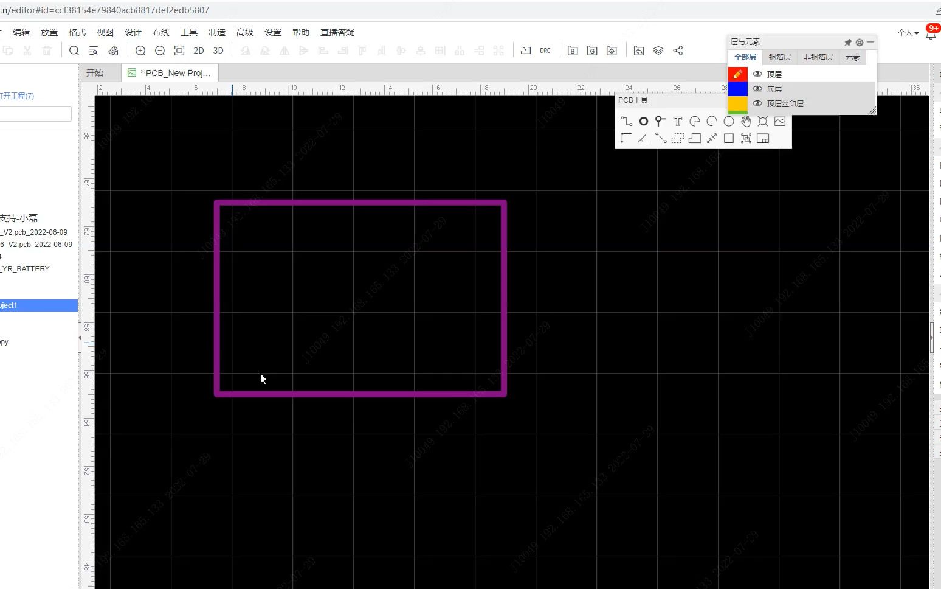The image size is (941, 589).
Task: Collapse the right panel via splitter arrow
Action: pyautogui.click(x=931, y=338)
